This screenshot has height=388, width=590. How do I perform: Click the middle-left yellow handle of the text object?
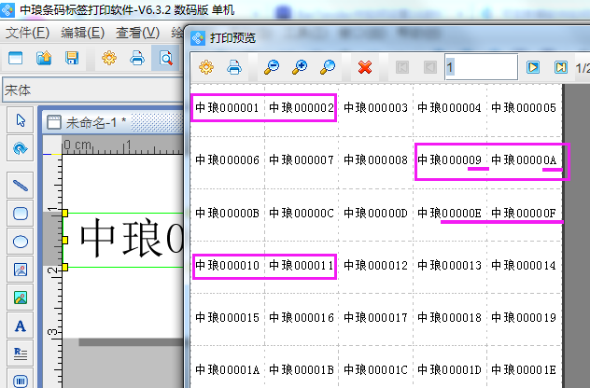point(64,240)
